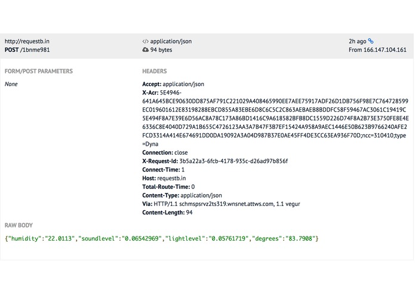Click the From 166.147.104.161 IP address
This screenshot has width=415, height=295.
pos(377,50)
